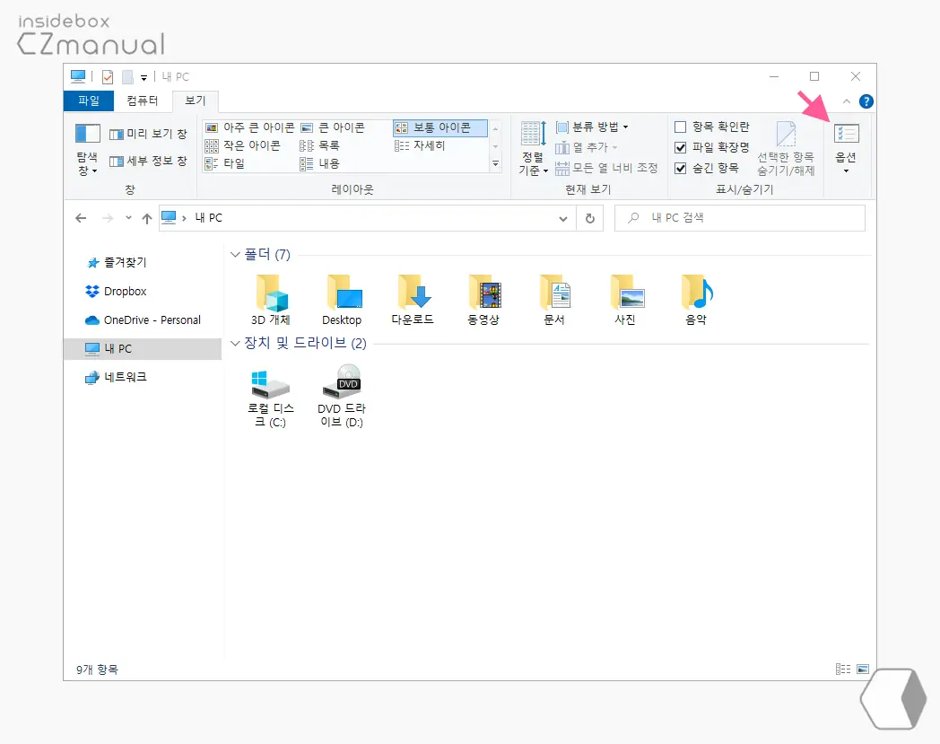Select the Videos (동영상) folder

483,300
